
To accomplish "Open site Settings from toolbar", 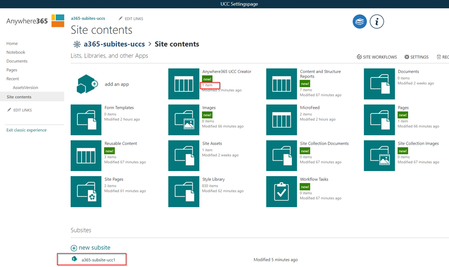I will click(x=416, y=57).
